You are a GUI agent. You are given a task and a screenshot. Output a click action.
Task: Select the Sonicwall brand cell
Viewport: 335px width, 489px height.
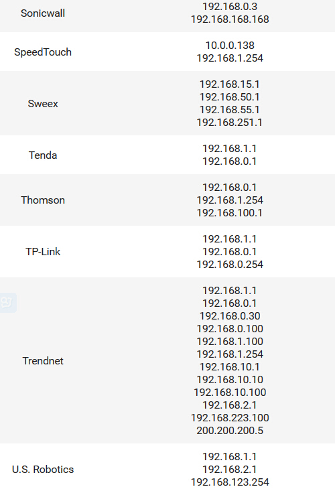43,13
